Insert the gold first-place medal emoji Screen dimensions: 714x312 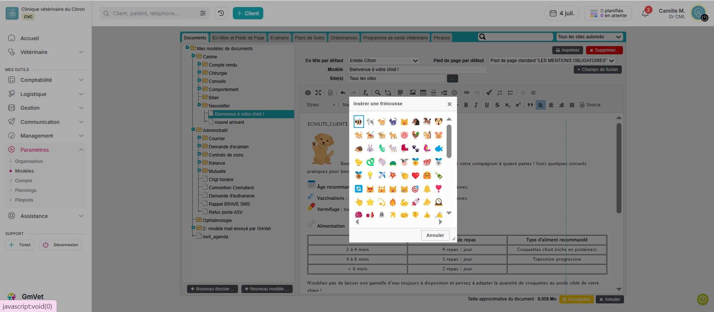(416, 162)
